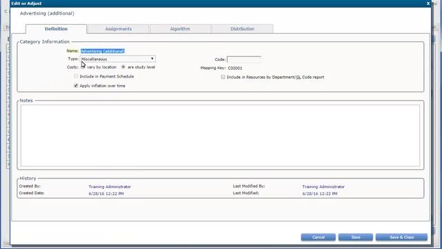Open the Distribution tab

click(242, 29)
